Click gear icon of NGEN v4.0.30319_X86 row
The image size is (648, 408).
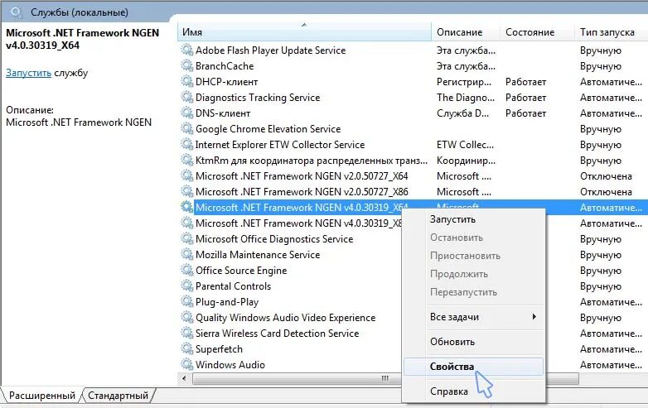[186, 223]
